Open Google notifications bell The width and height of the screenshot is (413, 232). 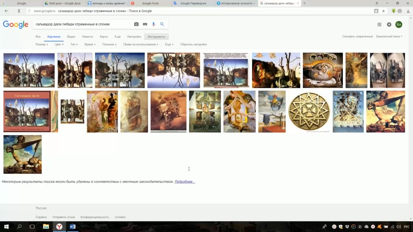pyautogui.click(x=389, y=24)
